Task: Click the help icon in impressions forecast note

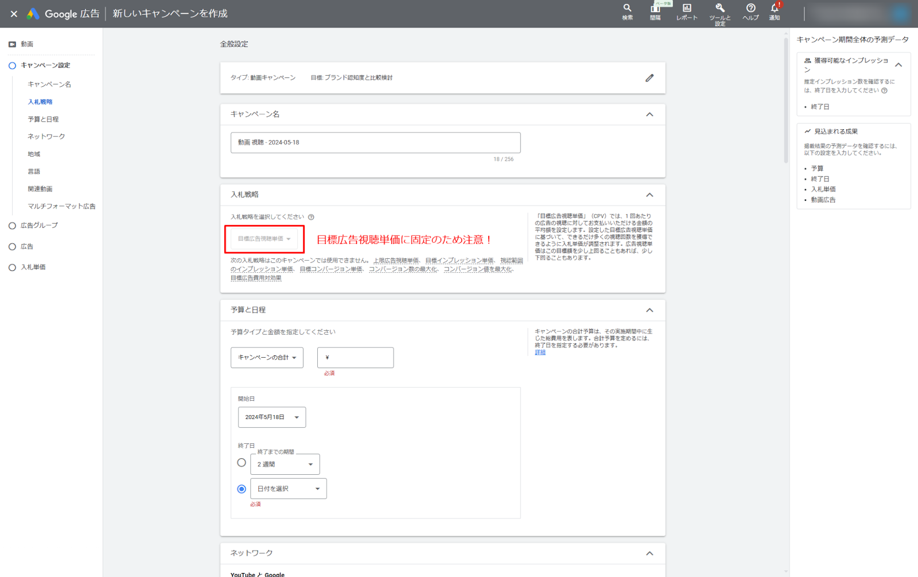Action: (884, 90)
